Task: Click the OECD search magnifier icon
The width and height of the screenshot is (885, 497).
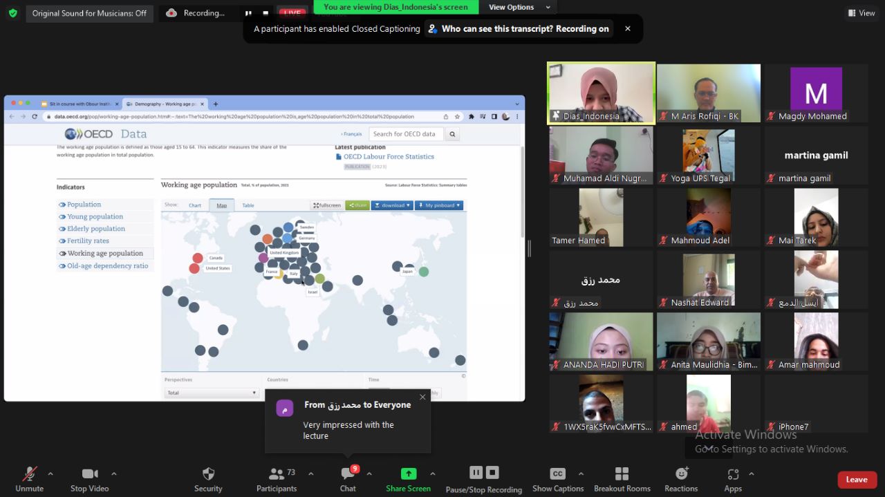Action: pos(452,134)
